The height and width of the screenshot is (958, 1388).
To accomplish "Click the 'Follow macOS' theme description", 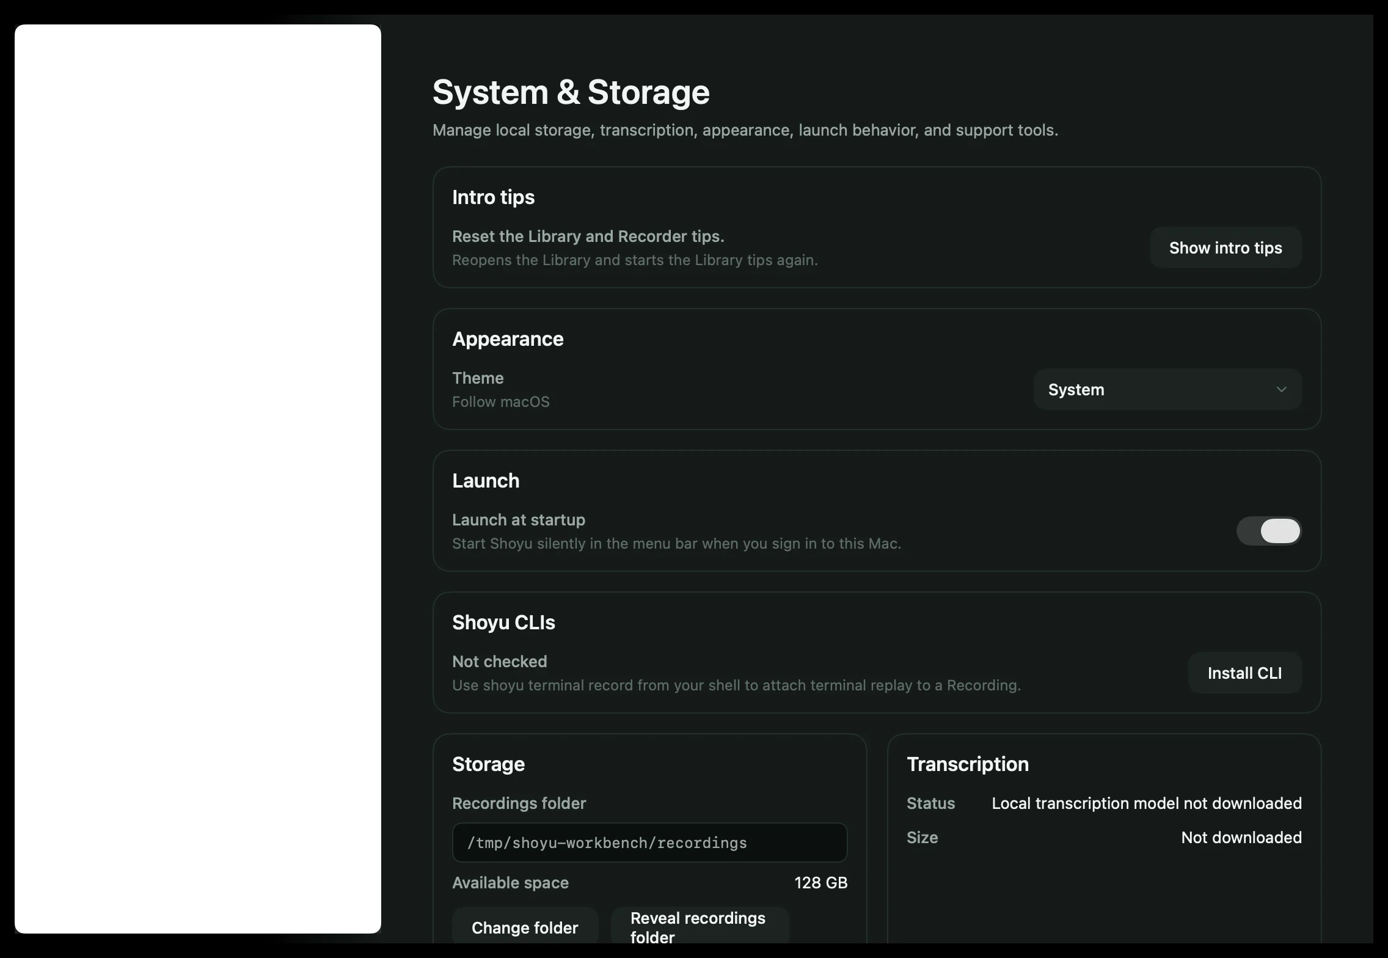I will tap(501, 401).
